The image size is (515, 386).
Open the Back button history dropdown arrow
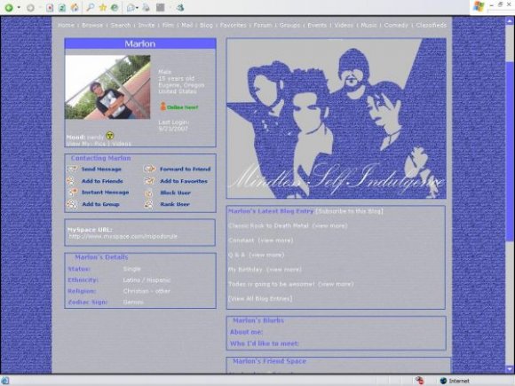click(19, 8)
